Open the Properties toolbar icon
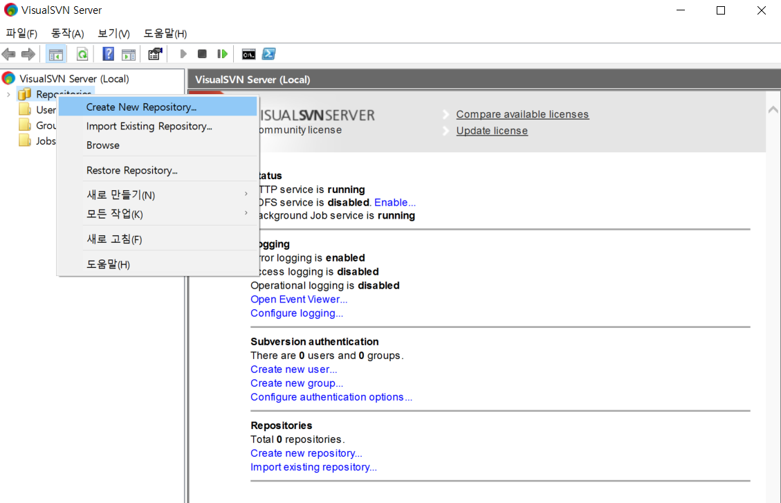The width and height of the screenshot is (781, 503). [x=155, y=54]
